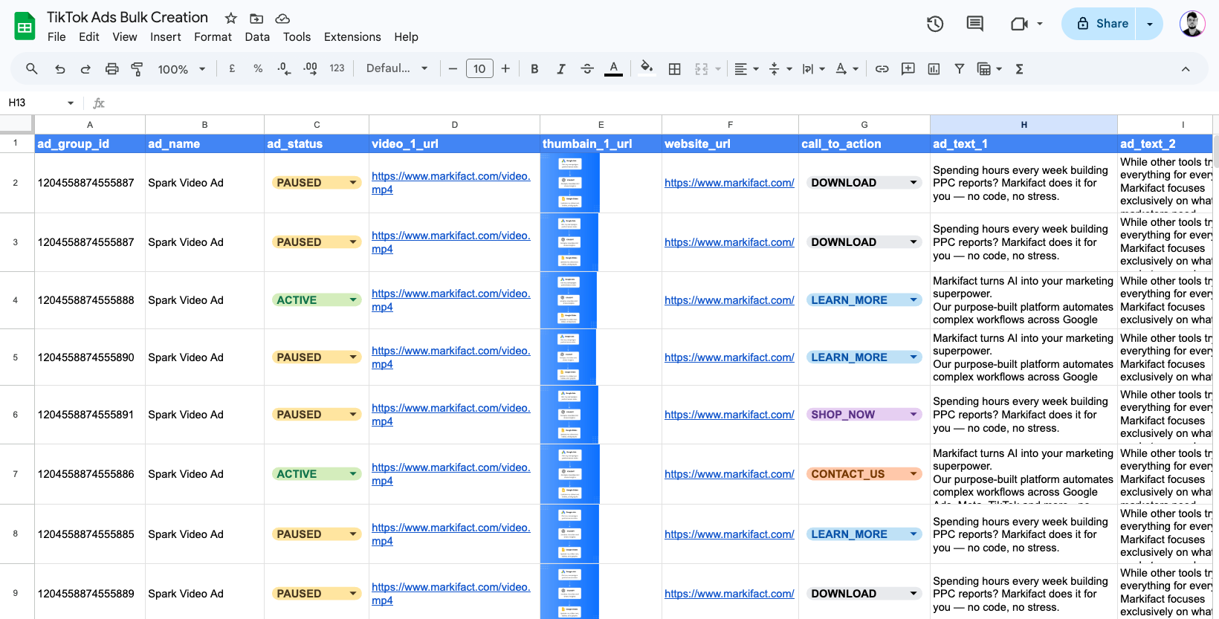
Task: Open the search the menus magnifier
Action: (x=31, y=68)
